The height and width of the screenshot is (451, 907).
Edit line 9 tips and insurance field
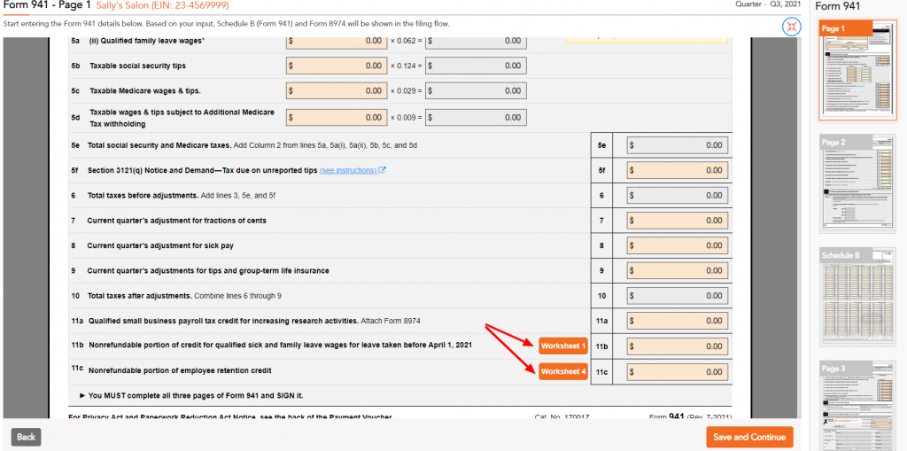(678, 270)
